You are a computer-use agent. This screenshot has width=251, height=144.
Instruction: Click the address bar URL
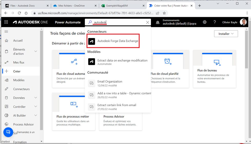tap(95, 13)
